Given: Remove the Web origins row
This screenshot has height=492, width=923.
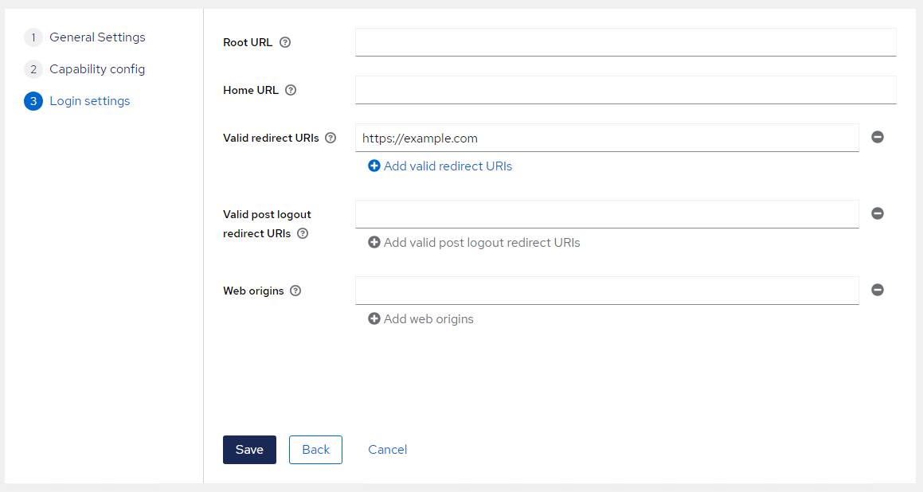Looking at the screenshot, I should 877,290.
